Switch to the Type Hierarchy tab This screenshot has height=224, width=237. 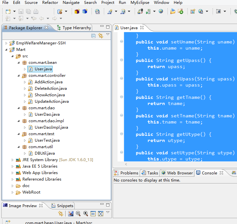74,28
